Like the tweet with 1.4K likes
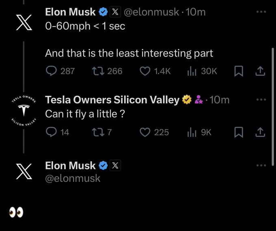Image resolution: width=276 pixels, height=231 pixels. pos(145,71)
